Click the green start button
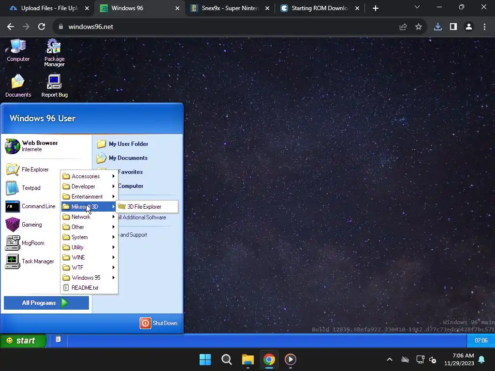 [x=23, y=341]
